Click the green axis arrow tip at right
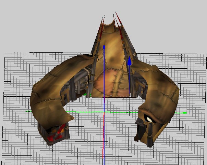Screen dimensions: 207x165 185,113
